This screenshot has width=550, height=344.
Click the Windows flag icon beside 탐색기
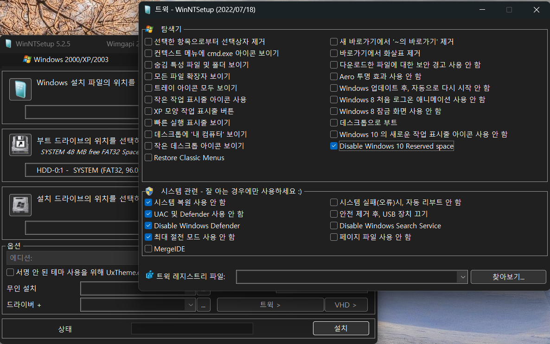point(149,29)
